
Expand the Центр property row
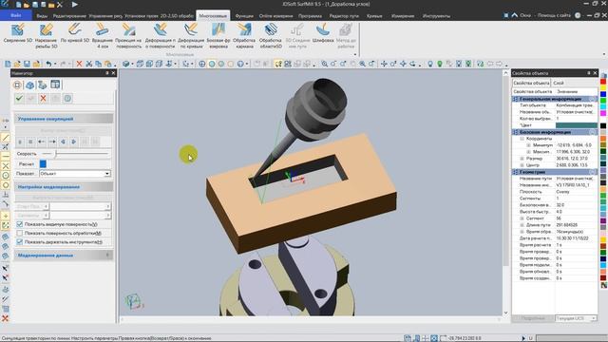coord(522,165)
